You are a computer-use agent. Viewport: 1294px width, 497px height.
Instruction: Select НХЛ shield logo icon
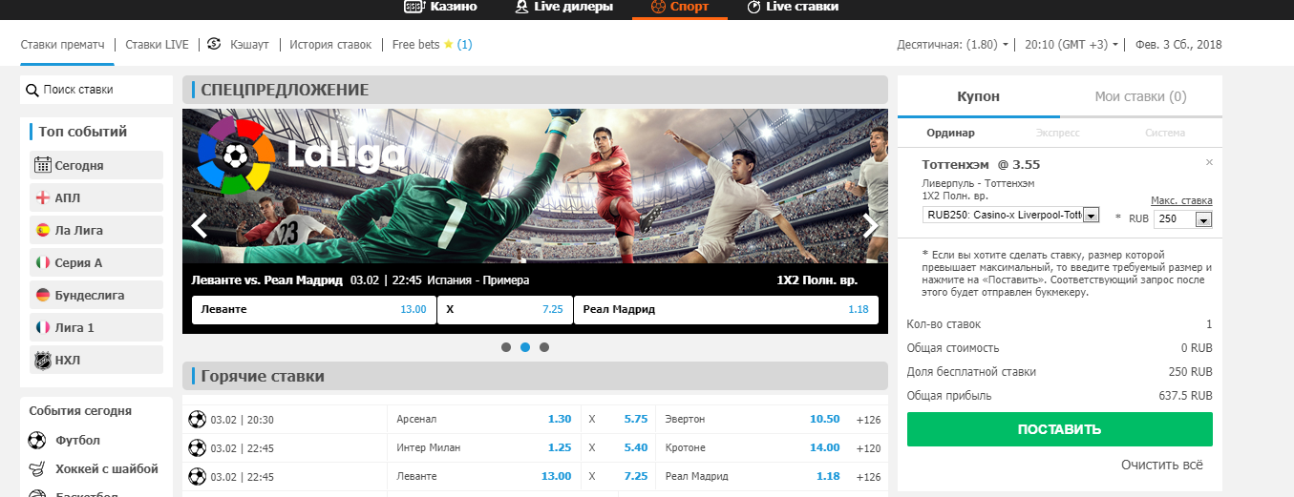(42, 360)
